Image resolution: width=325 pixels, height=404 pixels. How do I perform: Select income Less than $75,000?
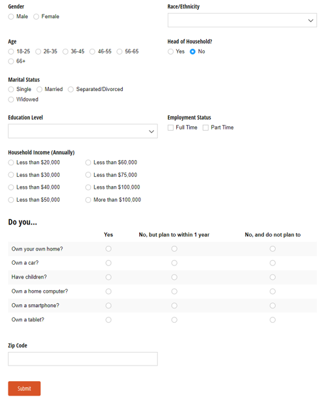click(x=88, y=175)
